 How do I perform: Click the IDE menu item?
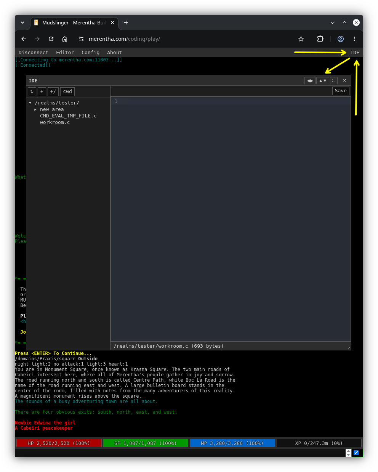coord(355,53)
